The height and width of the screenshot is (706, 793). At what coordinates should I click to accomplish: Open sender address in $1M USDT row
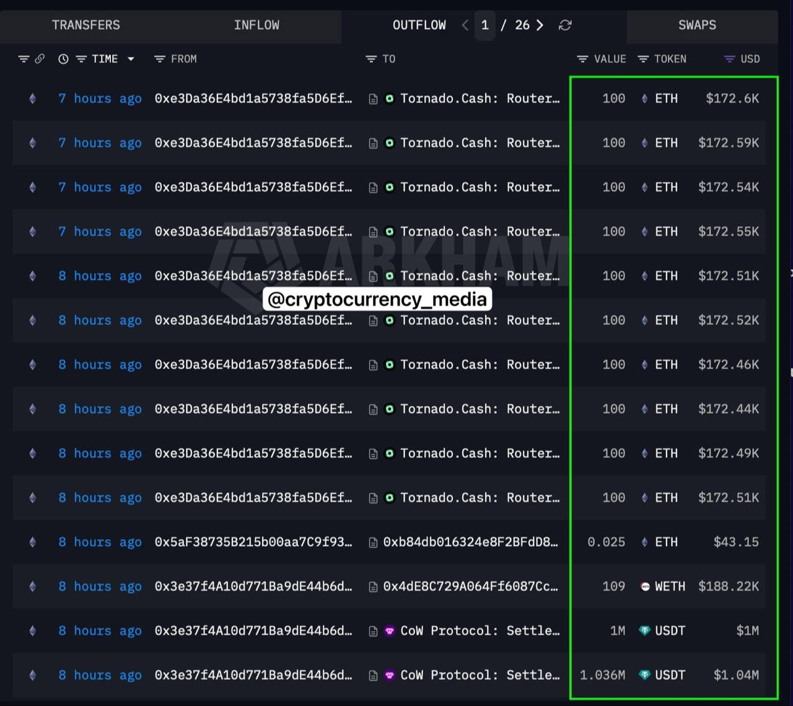(253, 631)
